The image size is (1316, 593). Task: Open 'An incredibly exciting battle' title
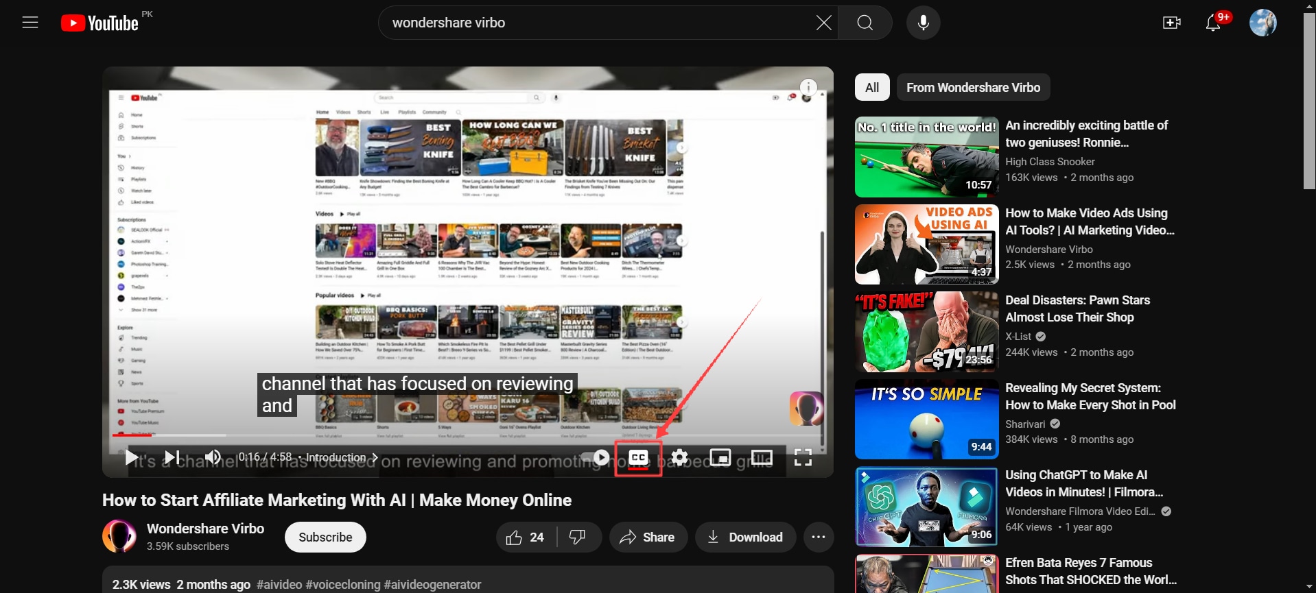point(1087,134)
